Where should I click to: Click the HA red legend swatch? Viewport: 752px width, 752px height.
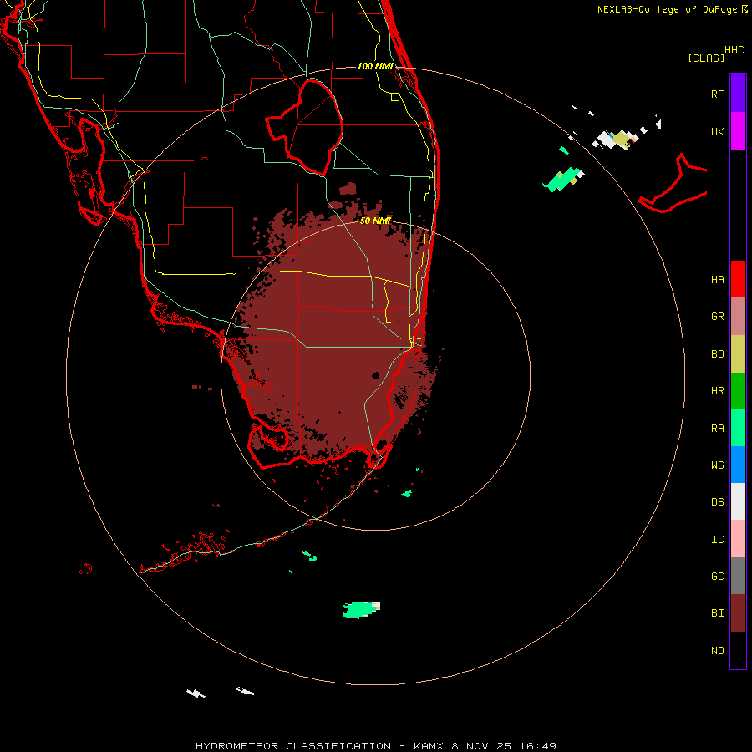(x=738, y=279)
